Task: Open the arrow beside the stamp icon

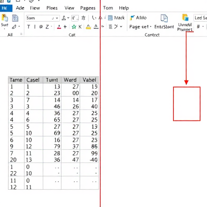Action: [x=68, y=18]
